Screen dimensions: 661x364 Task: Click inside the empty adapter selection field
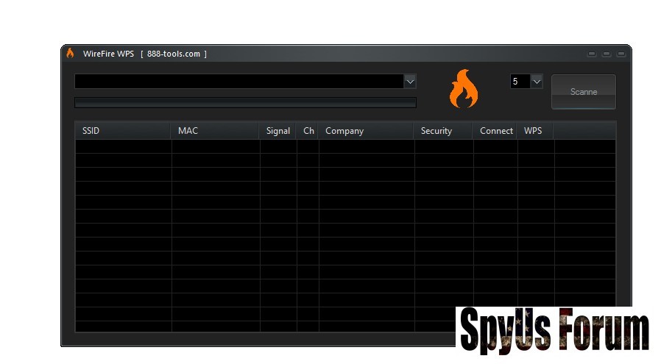[238, 81]
